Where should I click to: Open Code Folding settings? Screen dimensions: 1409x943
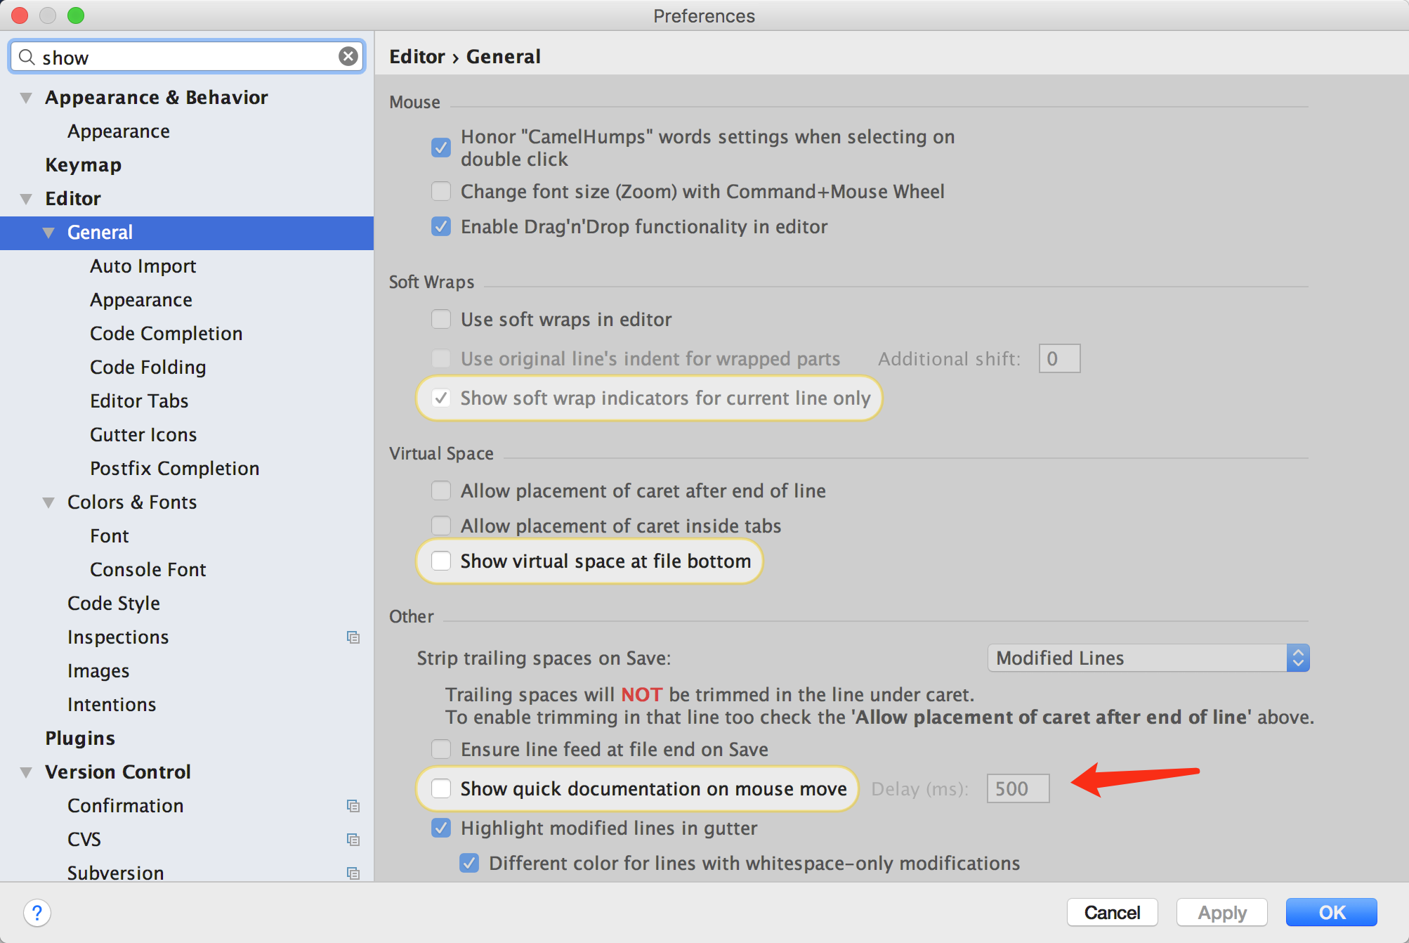(x=148, y=368)
